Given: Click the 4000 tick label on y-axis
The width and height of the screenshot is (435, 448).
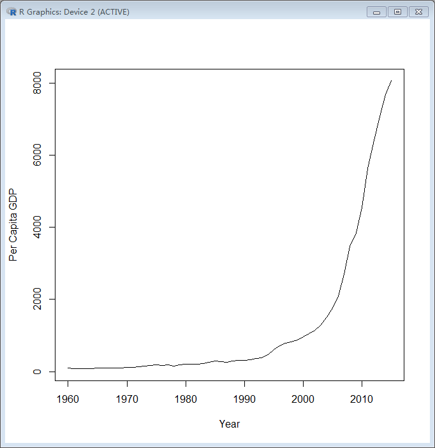Looking at the screenshot, I should (x=38, y=228).
